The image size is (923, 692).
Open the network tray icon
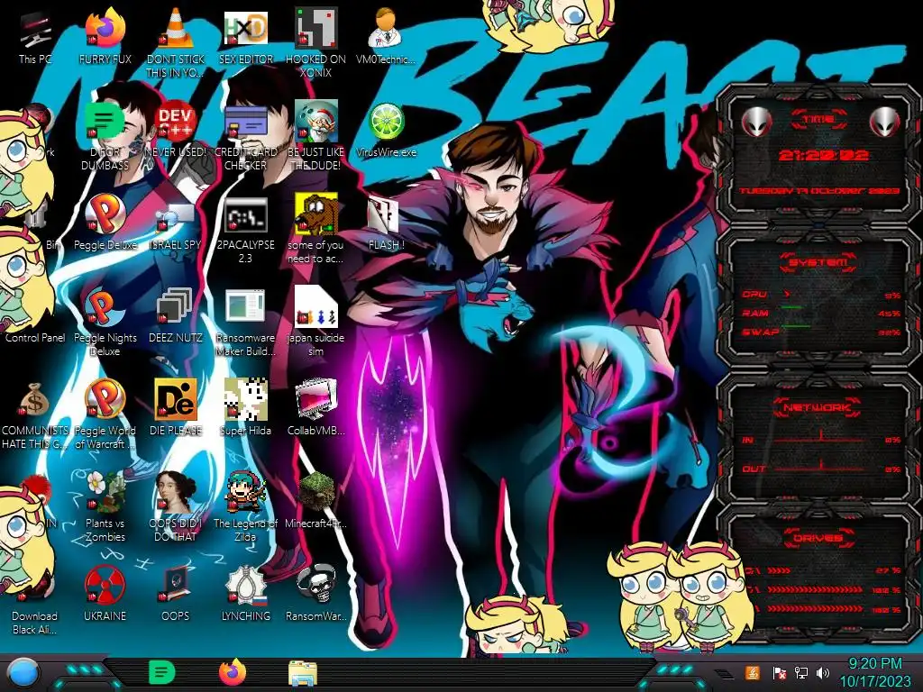click(801, 673)
